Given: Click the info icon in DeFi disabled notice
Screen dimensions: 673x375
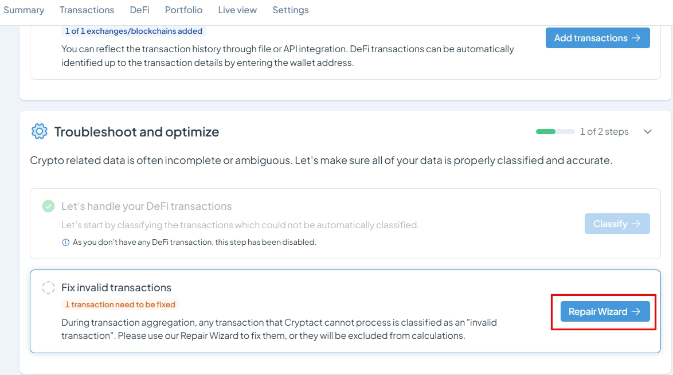Looking at the screenshot, I should 66,243.
